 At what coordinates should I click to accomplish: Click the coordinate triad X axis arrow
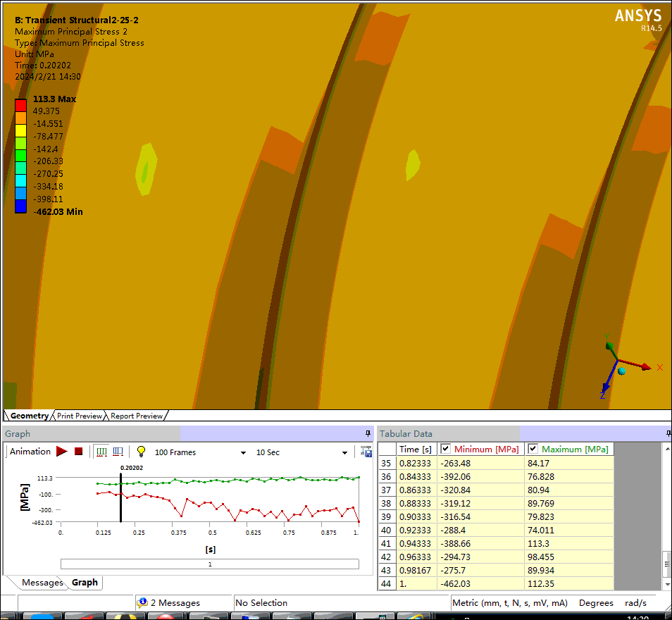pyautogui.click(x=636, y=364)
